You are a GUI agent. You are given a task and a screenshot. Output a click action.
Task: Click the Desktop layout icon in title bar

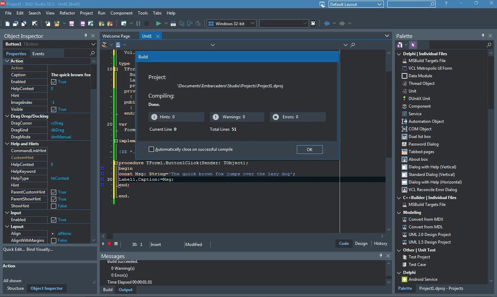pyautogui.click(x=322, y=4)
